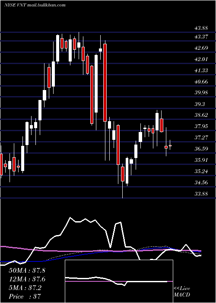The width and height of the screenshot is (216, 303).
Task: Click the <<Live MACD label
Action: [x=182, y=291]
